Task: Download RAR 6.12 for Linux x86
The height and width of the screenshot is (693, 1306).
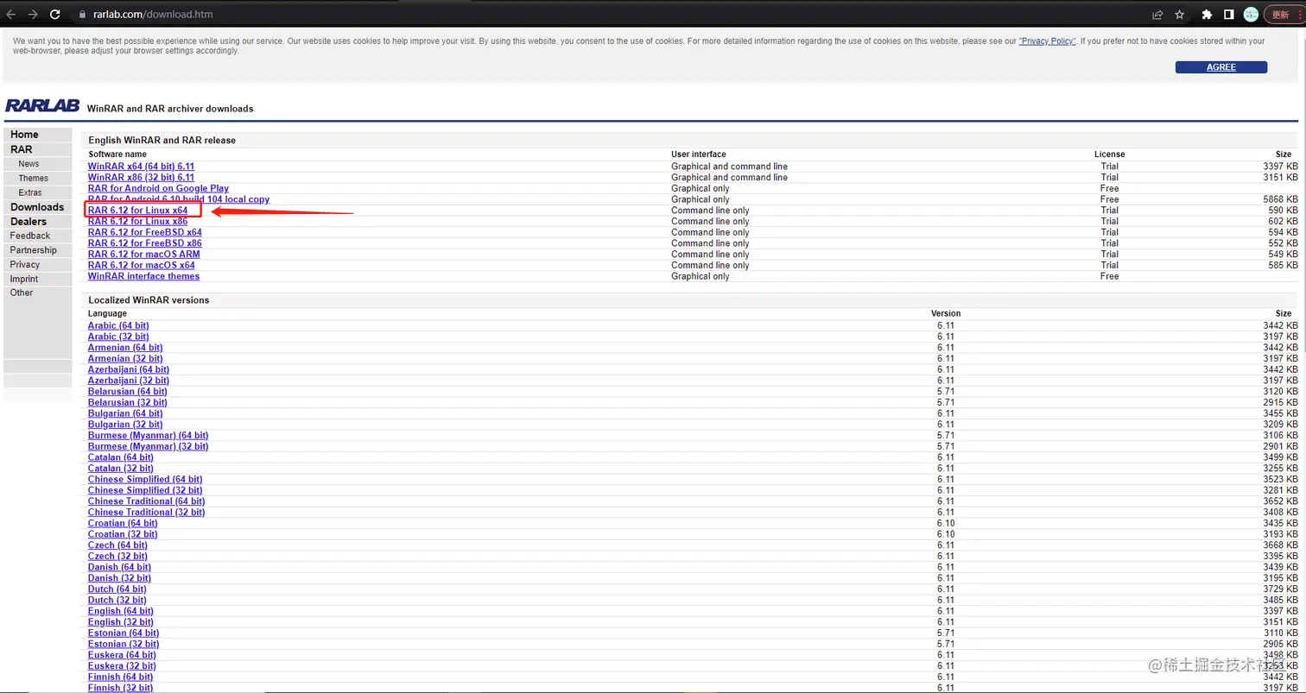Action: pos(137,222)
